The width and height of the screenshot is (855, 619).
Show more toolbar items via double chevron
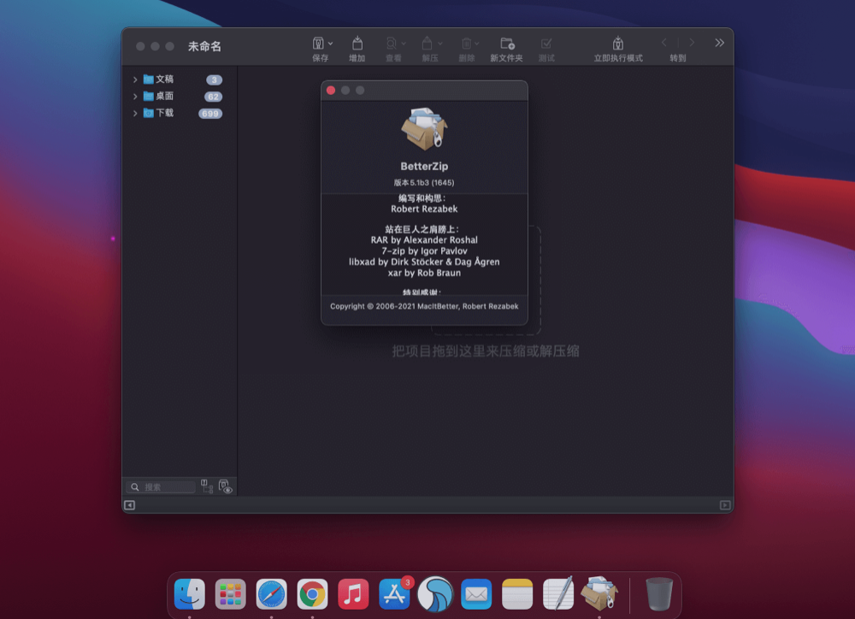(719, 43)
